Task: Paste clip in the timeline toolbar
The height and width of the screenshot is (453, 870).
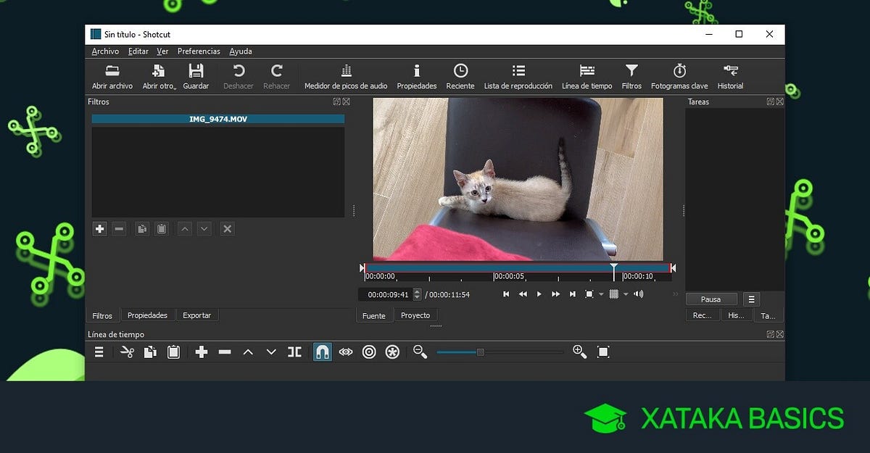Action: (x=173, y=352)
